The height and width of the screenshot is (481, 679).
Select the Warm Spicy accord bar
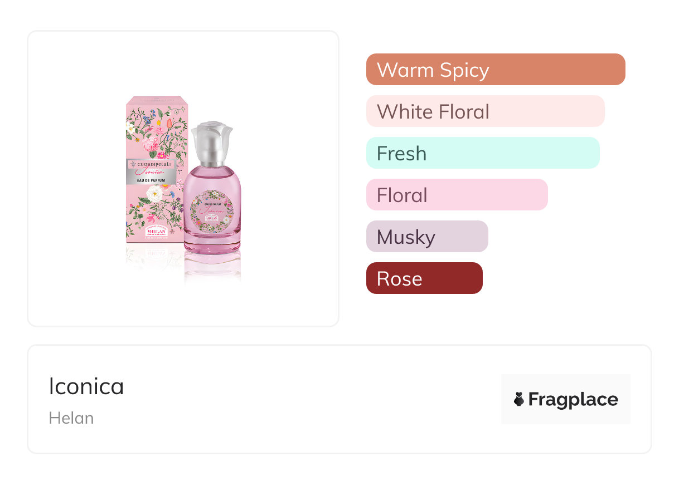(x=495, y=70)
